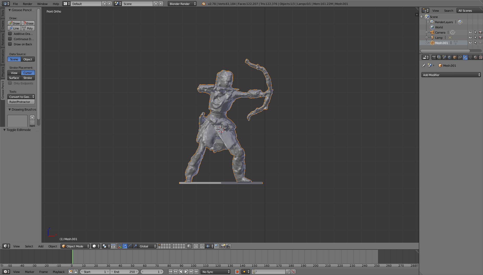Click the End frame field in the timeline
Image resolution: width=483 pixels, height=275 pixels.
(x=124, y=272)
